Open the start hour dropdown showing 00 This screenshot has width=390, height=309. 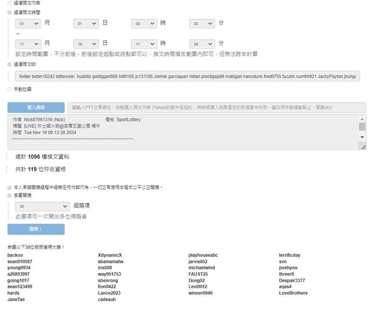(144, 23)
